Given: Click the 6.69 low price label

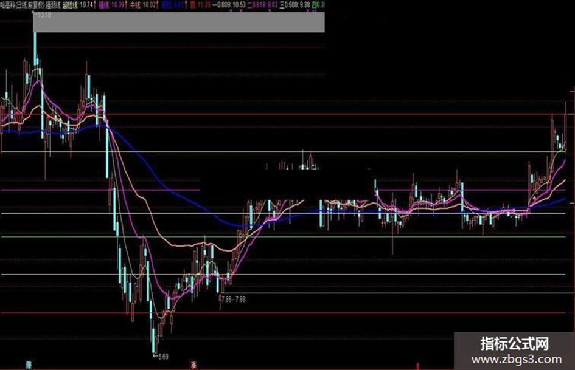Looking at the screenshot, I should [163, 357].
